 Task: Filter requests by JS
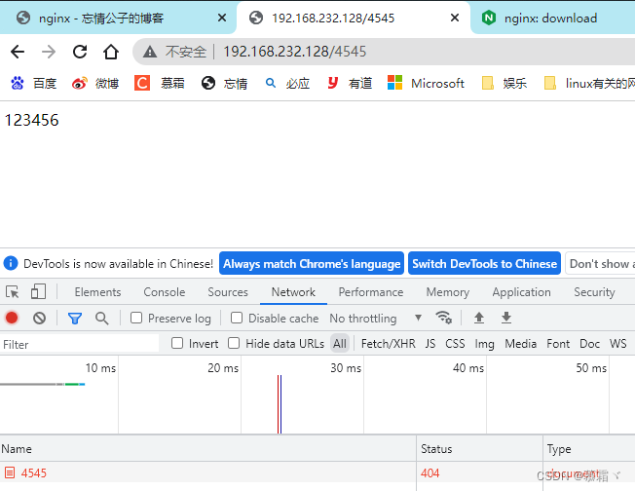coord(430,344)
